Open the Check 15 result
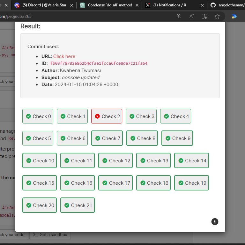 coord(40,183)
